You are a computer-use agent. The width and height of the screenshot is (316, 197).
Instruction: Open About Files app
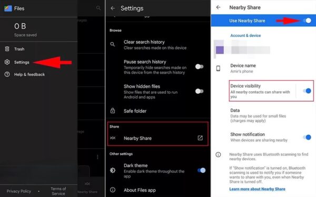click(140, 190)
